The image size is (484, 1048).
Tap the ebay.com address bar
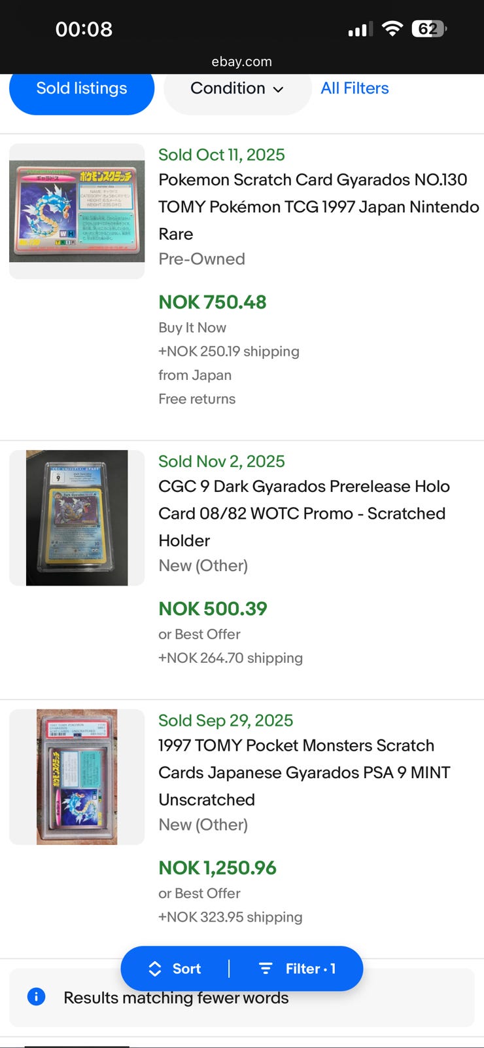pyautogui.click(x=242, y=62)
